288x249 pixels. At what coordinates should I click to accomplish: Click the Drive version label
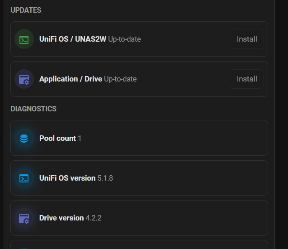[x=61, y=218]
